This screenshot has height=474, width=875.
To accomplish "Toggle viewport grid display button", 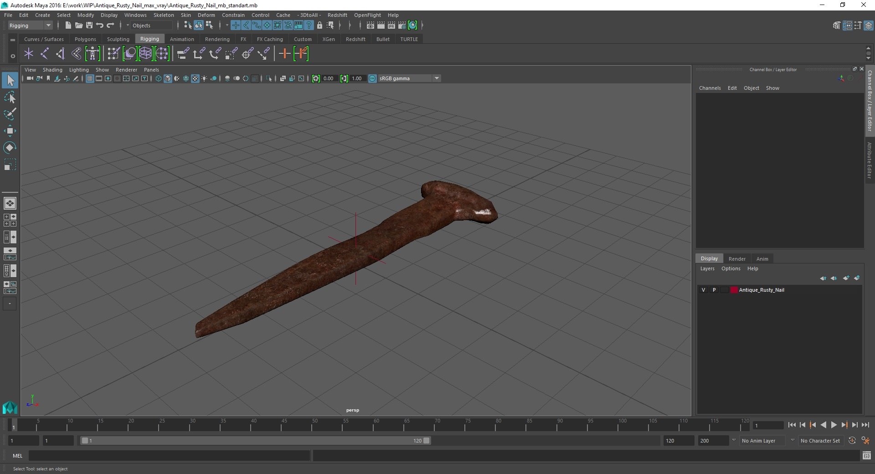I will pyautogui.click(x=90, y=78).
